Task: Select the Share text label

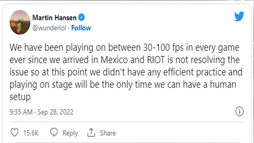Action: pyautogui.click(x=108, y=133)
